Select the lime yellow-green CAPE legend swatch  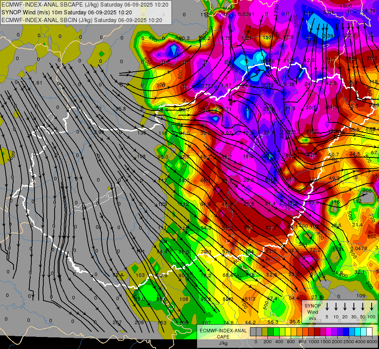(282, 332)
